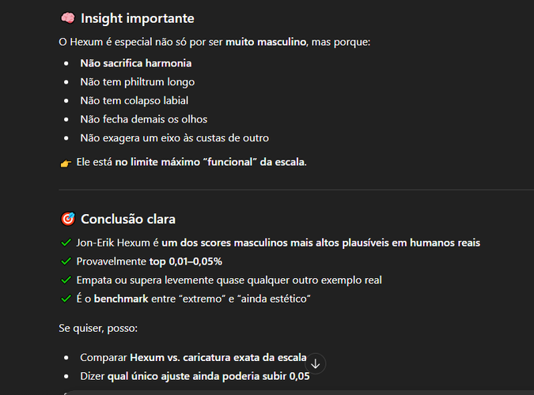Click the bold text top 0,01–0,05%
This screenshot has width=534, height=395.
point(186,261)
